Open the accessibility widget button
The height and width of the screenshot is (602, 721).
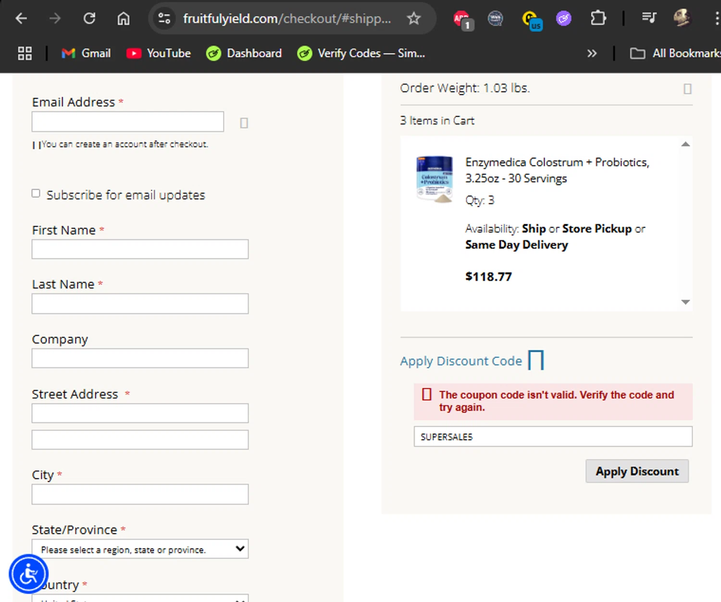29,574
